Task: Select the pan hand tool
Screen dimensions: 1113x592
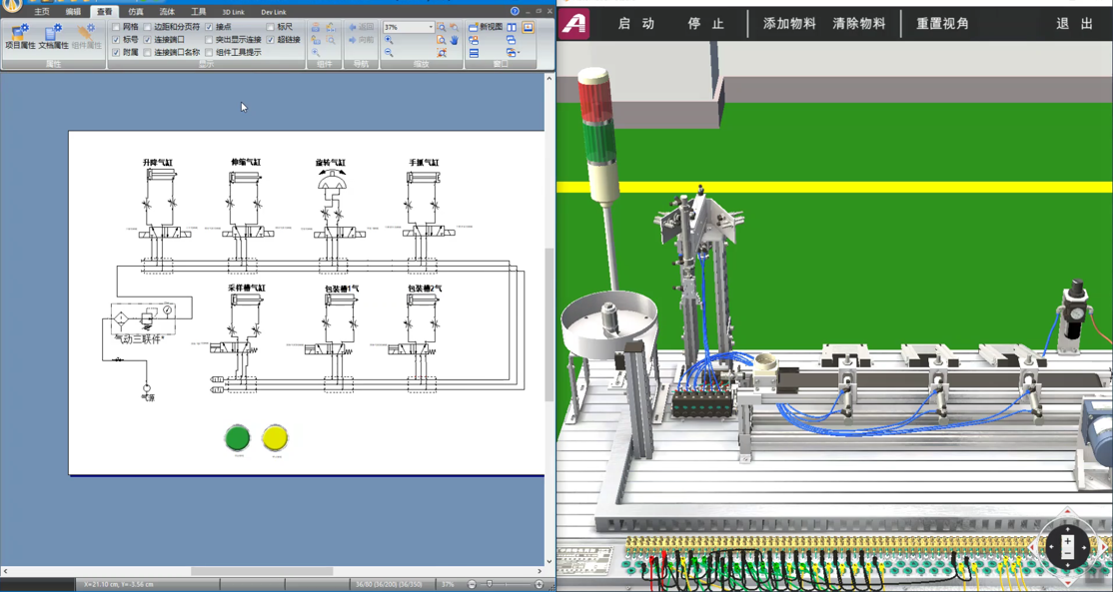Action: (454, 40)
